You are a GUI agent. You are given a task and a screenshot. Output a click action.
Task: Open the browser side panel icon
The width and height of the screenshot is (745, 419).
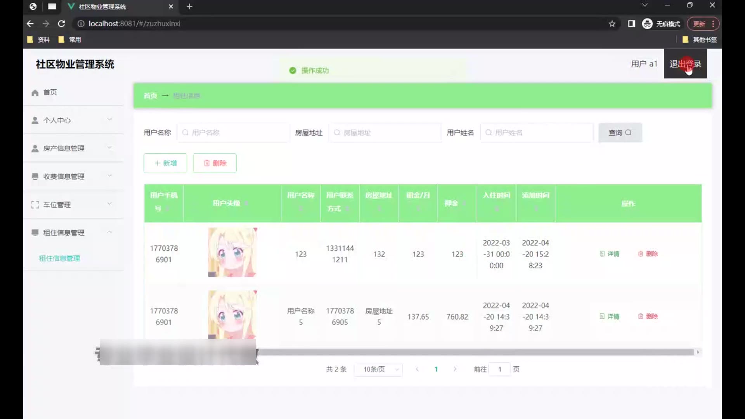pyautogui.click(x=631, y=24)
